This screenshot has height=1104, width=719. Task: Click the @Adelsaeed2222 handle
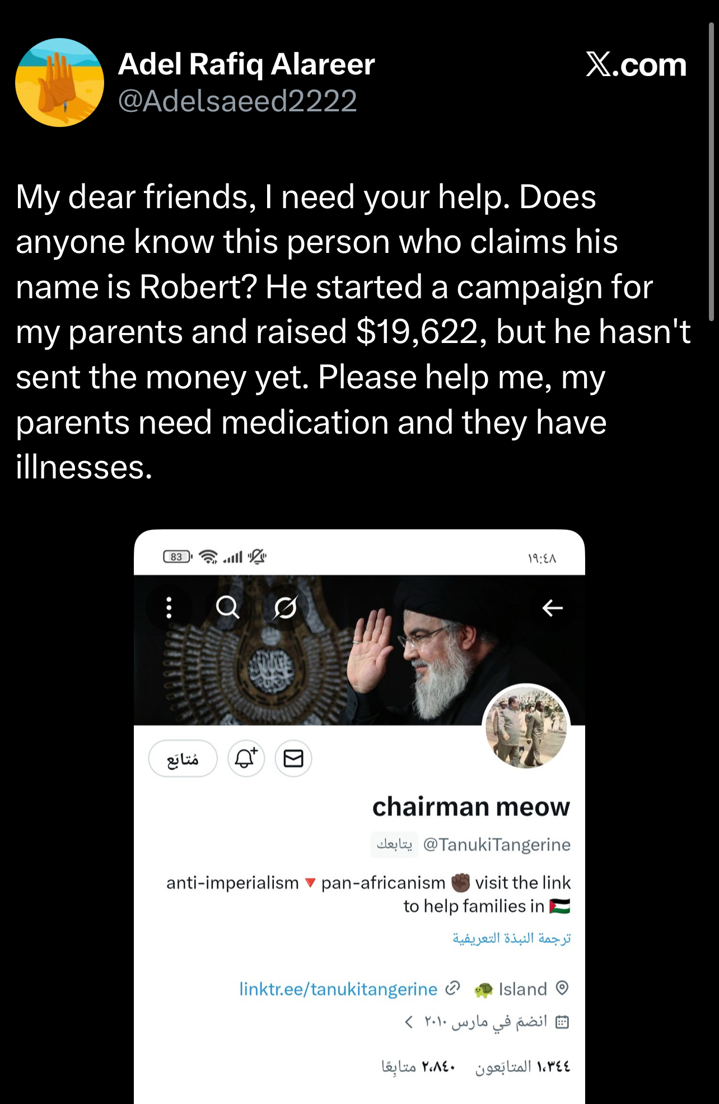tap(237, 101)
